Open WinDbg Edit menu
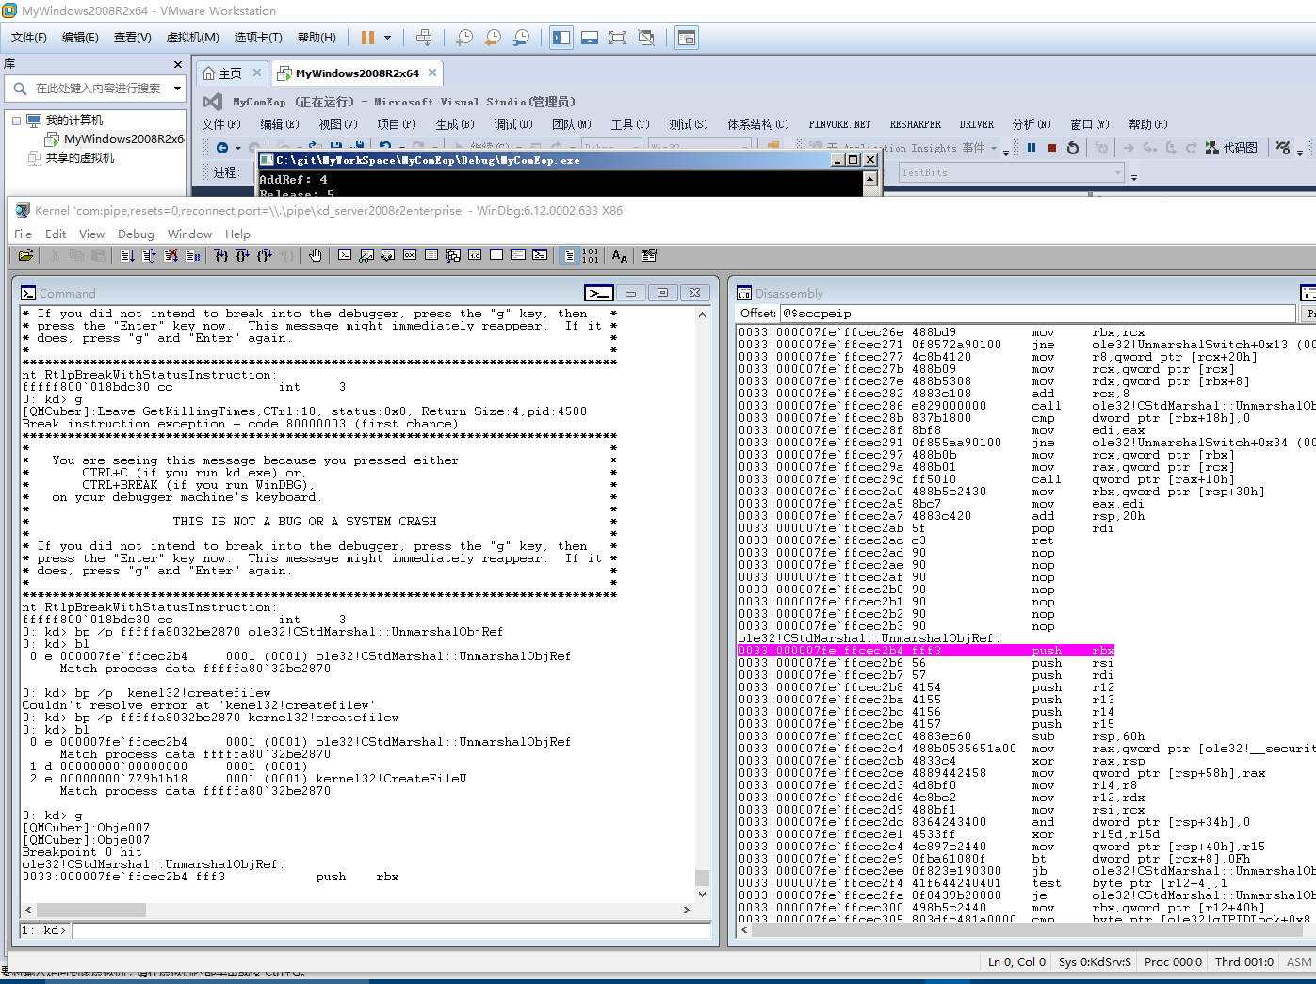This screenshot has height=984, width=1316. click(56, 234)
